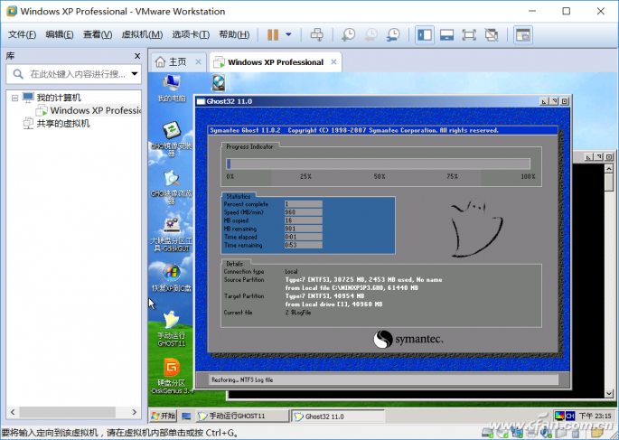Open the 手动运行GHOST11 desktop icon
The width and height of the screenshot is (619, 440).
point(172,329)
